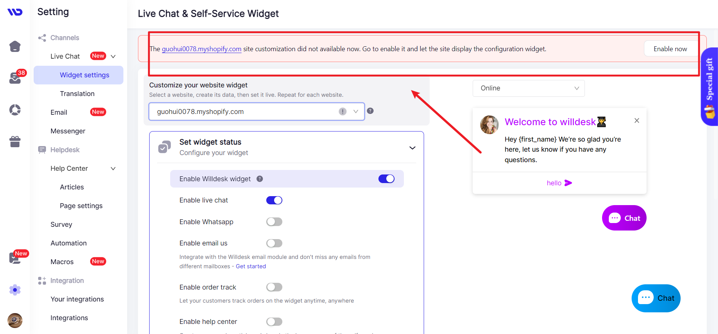The height and width of the screenshot is (334, 718).
Task: Click the Live Chat sidebar item
Action: 65,56
